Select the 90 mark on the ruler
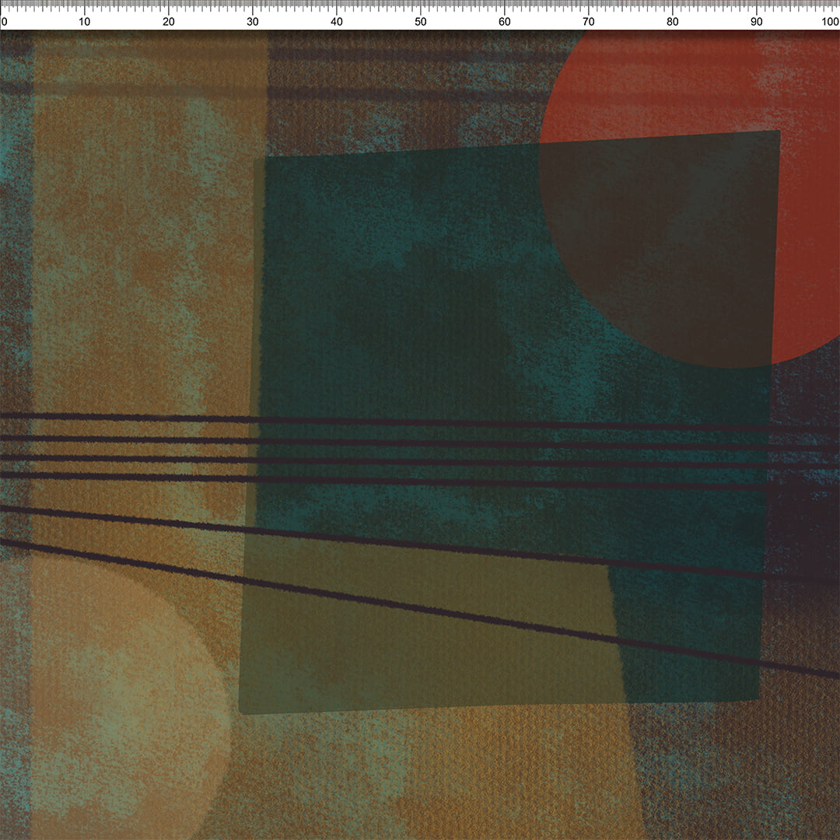840x840 pixels. (x=757, y=21)
